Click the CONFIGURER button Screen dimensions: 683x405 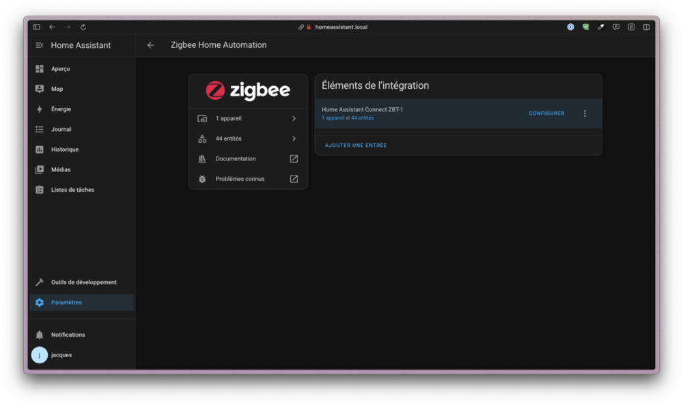tap(546, 113)
